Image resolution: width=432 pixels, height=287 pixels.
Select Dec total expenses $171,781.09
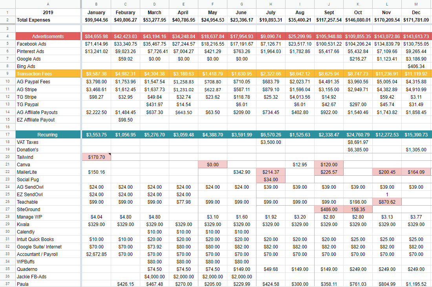416,20
